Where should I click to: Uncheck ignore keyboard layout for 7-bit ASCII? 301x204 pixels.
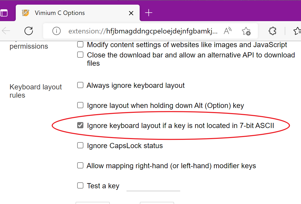80,125
